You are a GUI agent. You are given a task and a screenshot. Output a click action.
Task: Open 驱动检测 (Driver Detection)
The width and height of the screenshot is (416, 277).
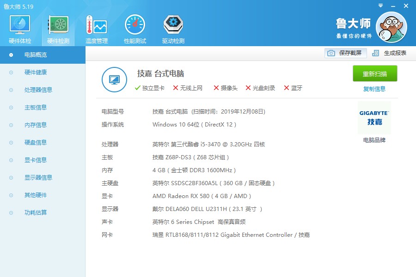pos(172,25)
